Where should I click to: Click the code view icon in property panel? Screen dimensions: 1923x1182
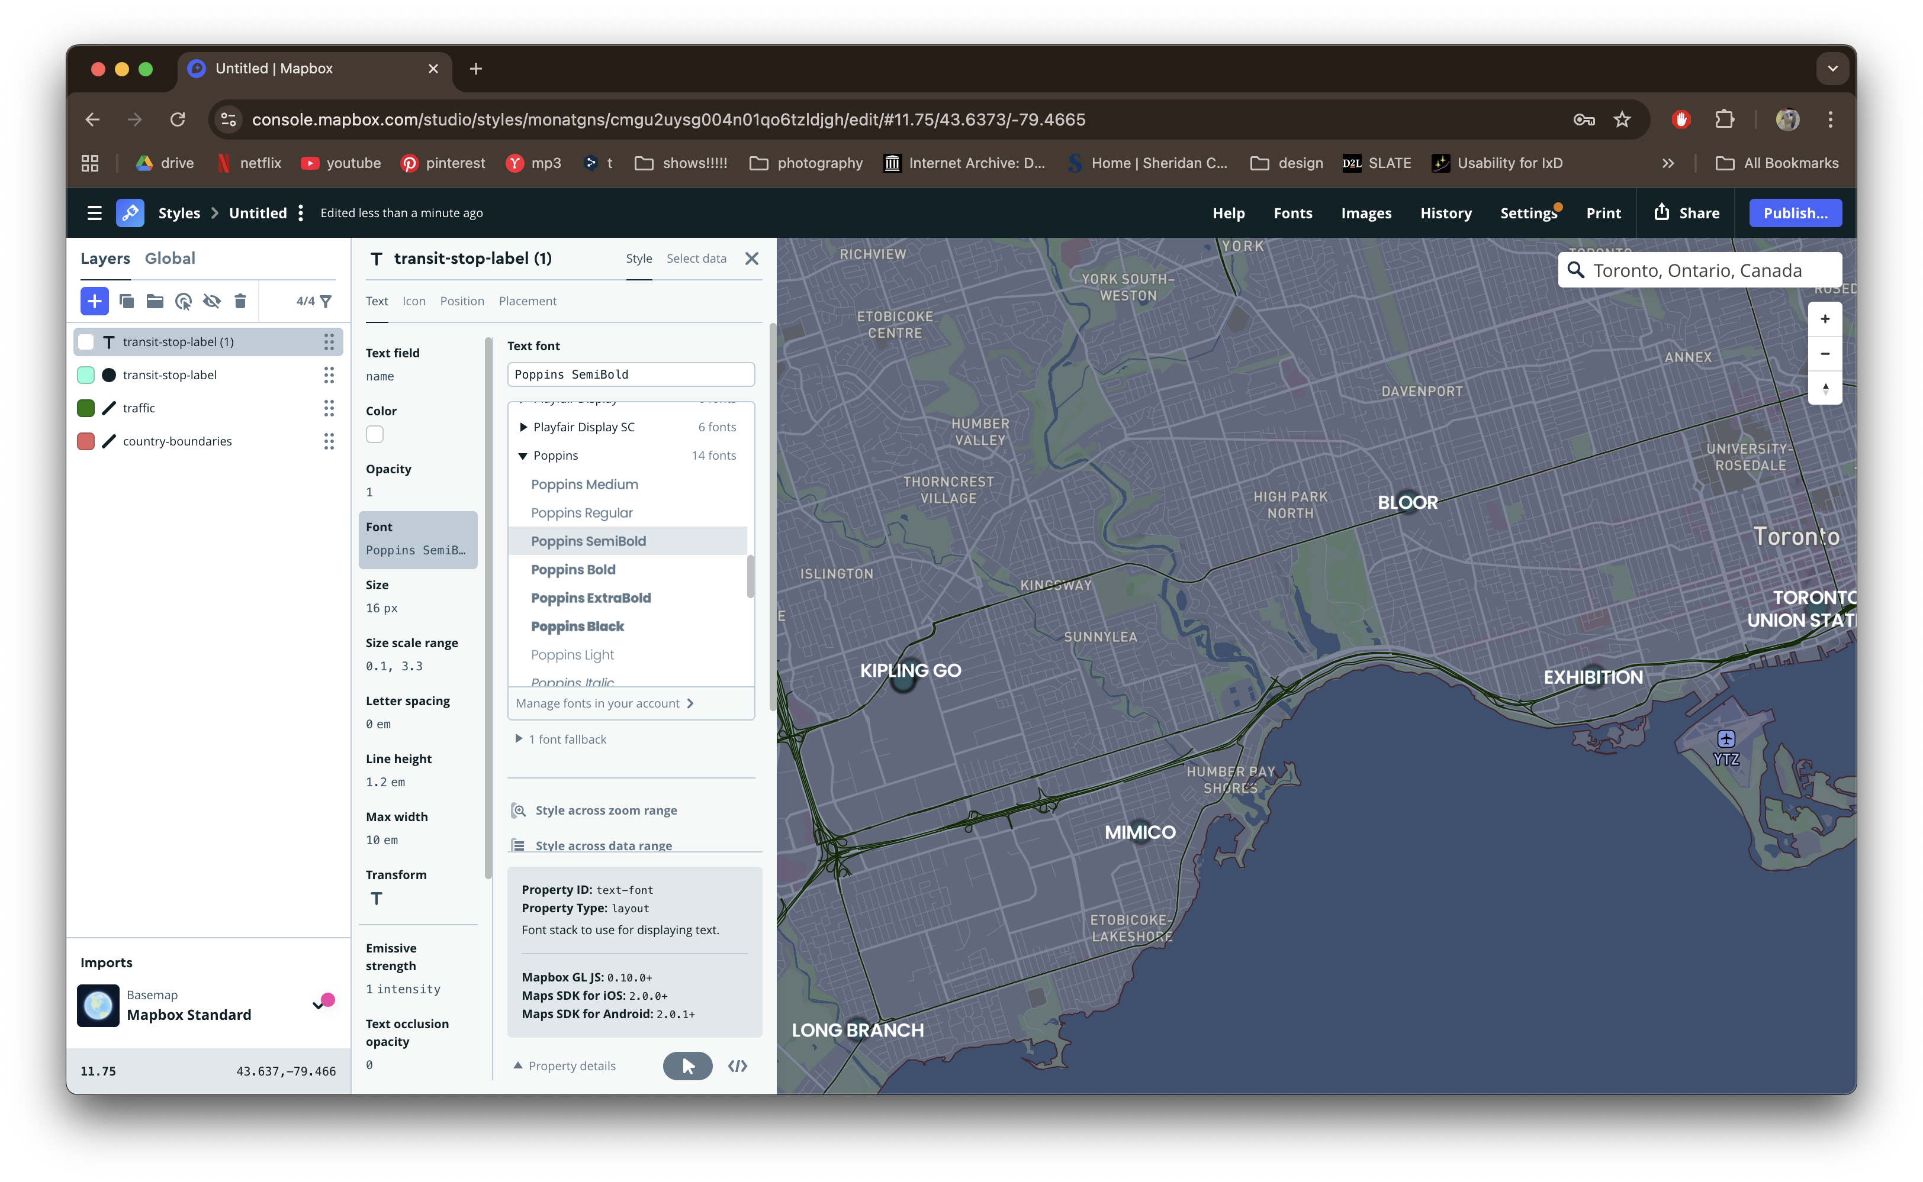[x=737, y=1065]
